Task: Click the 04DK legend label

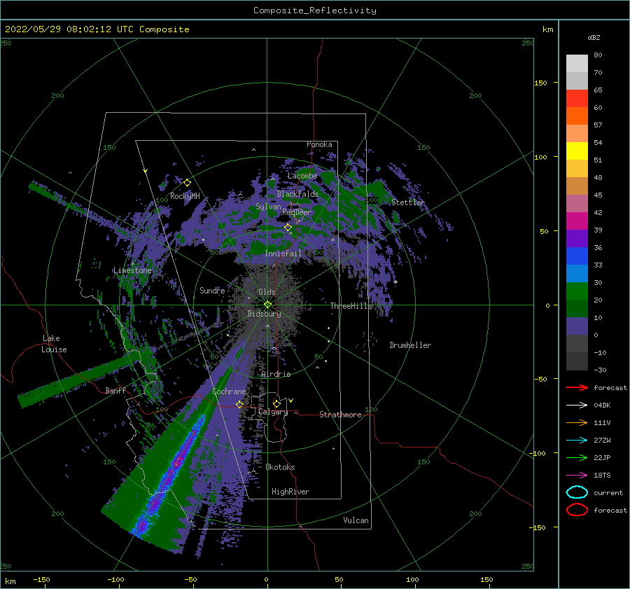Action: [x=602, y=405]
